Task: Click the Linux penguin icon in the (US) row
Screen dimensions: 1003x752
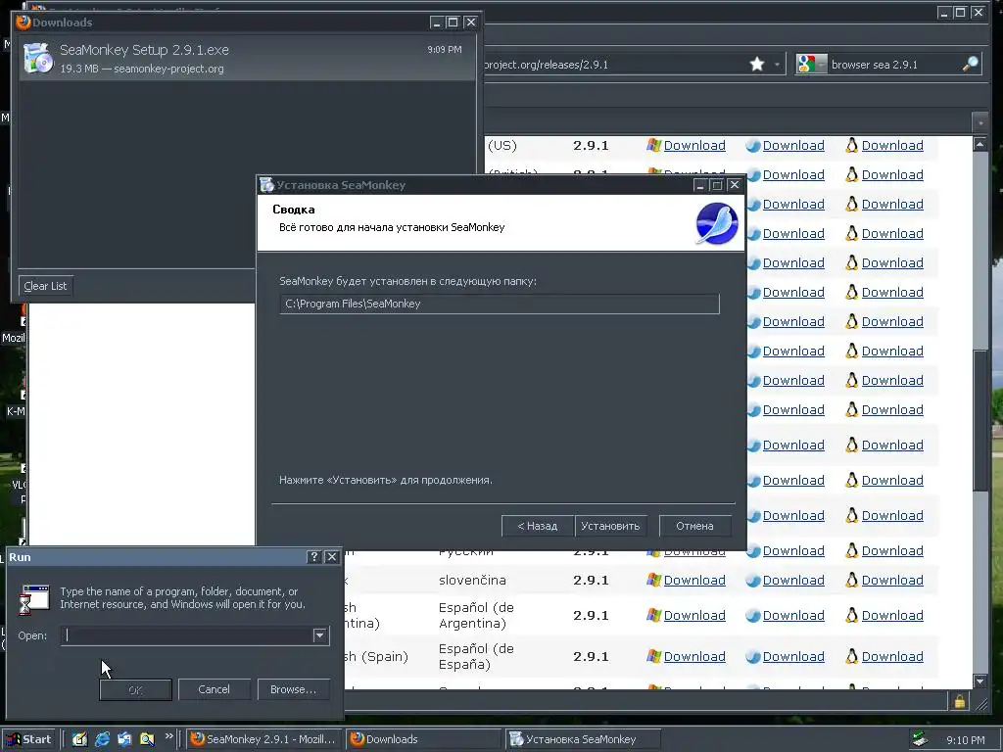Action: click(851, 145)
